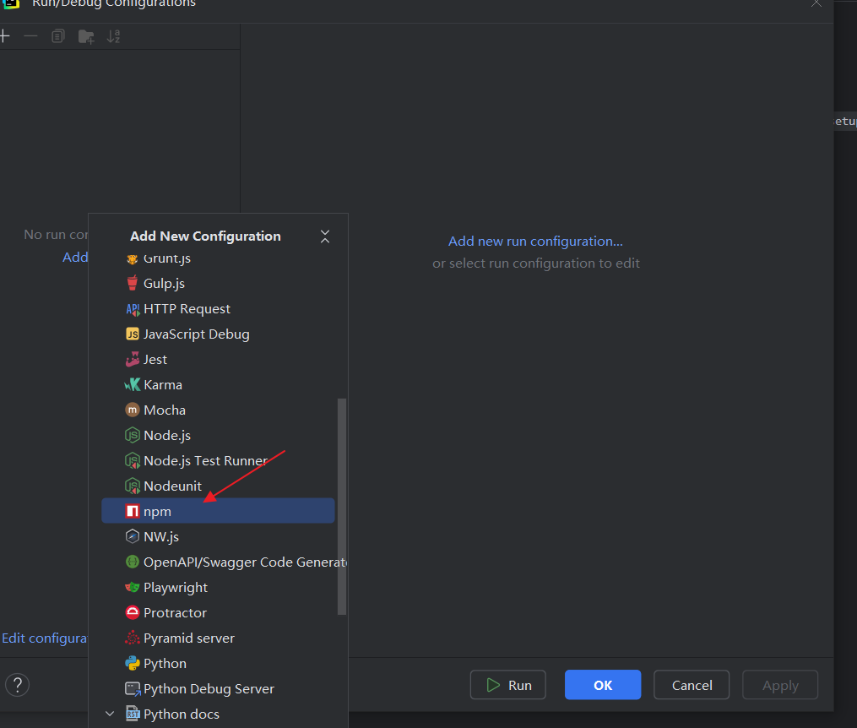This screenshot has width=857, height=728.
Task: Click the Node.js Test Runner icon
Action: pyautogui.click(x=133, y=461)
